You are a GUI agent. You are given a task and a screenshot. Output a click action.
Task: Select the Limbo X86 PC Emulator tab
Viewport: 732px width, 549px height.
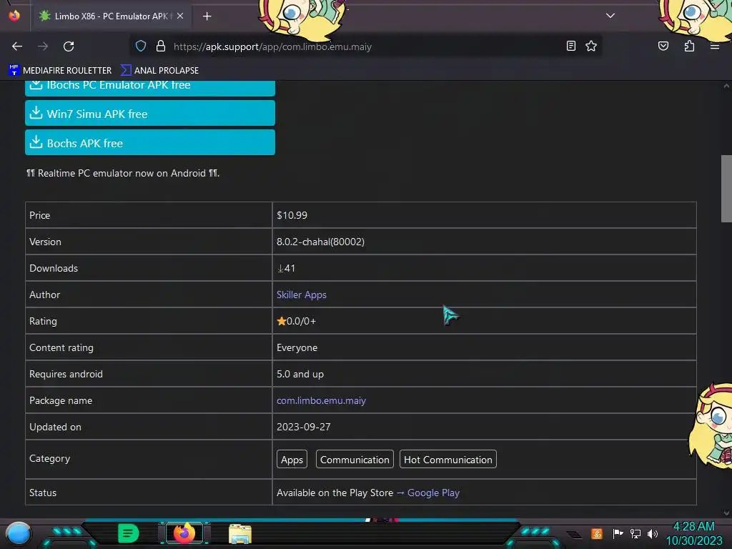point(111,16)
